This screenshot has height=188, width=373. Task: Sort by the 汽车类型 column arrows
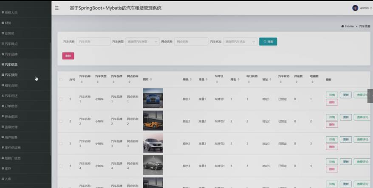pyautogui.click(x=98, y=82)
